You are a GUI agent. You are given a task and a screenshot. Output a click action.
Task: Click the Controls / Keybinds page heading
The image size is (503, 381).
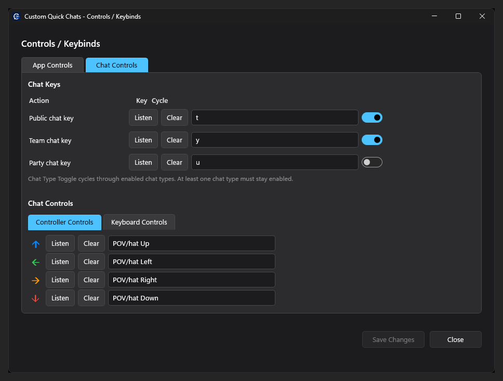pos(61,44)
